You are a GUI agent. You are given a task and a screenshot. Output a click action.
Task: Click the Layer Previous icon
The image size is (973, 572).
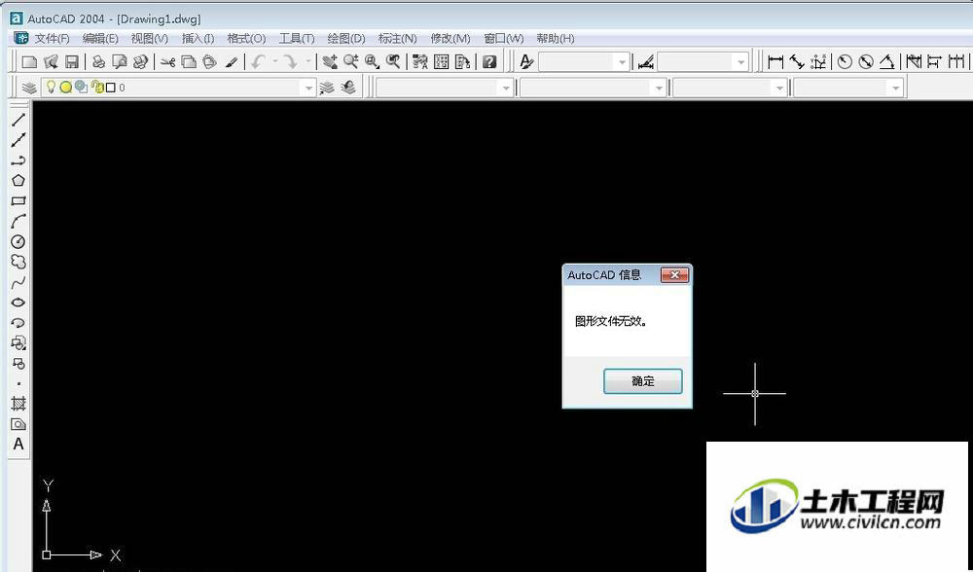pos(348,88)
